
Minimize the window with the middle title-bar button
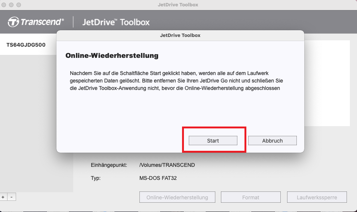pyautogui.click(x=11, y=5)
